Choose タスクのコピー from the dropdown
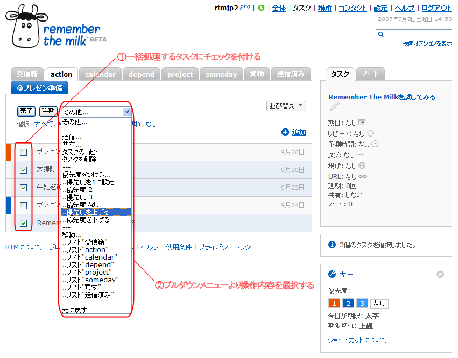The height and width of the screenshot is (358, 458). point(96,152)
